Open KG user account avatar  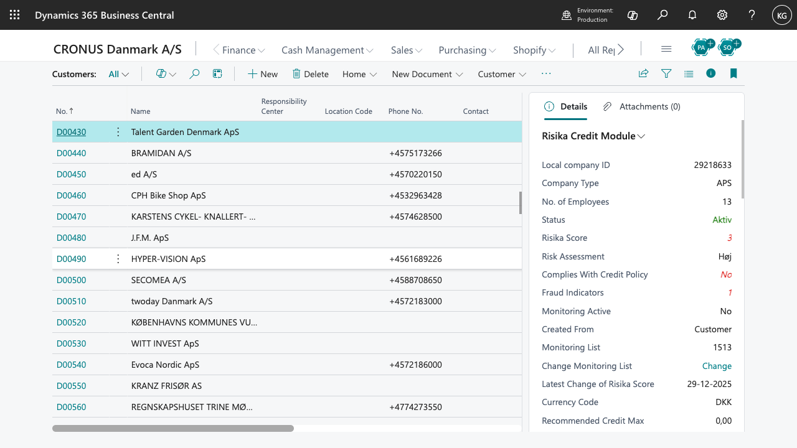(x=782, y=15)
